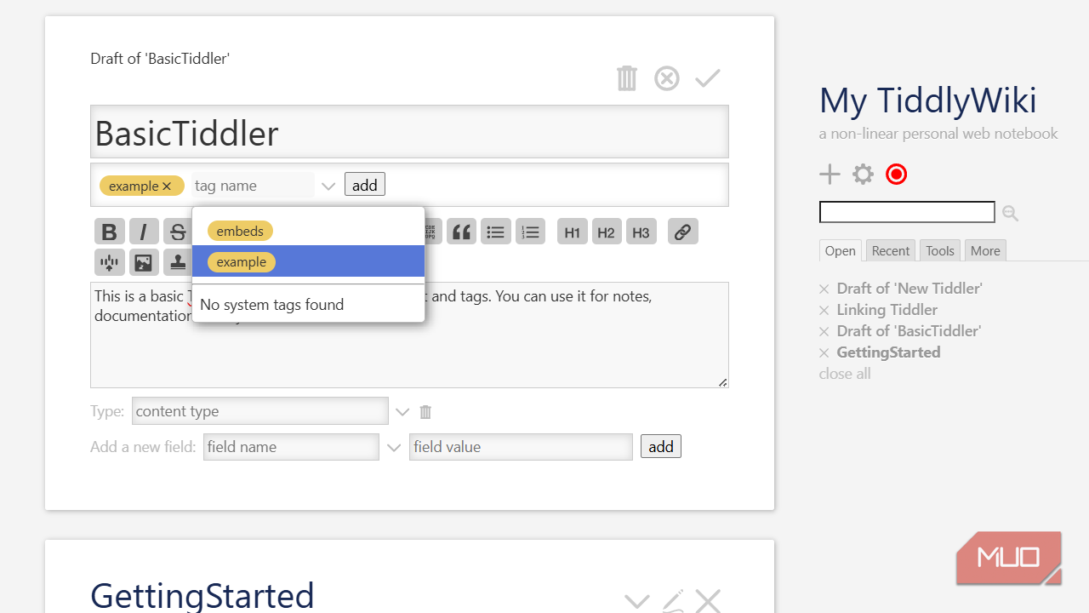
Task: Switch to the Open sidebar tab
Action: point(841,250)
